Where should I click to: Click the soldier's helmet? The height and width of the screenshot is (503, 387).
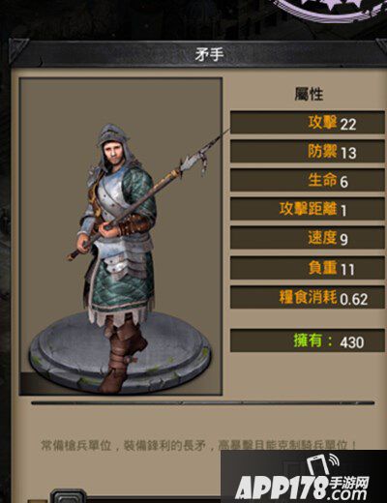point(113,133)
